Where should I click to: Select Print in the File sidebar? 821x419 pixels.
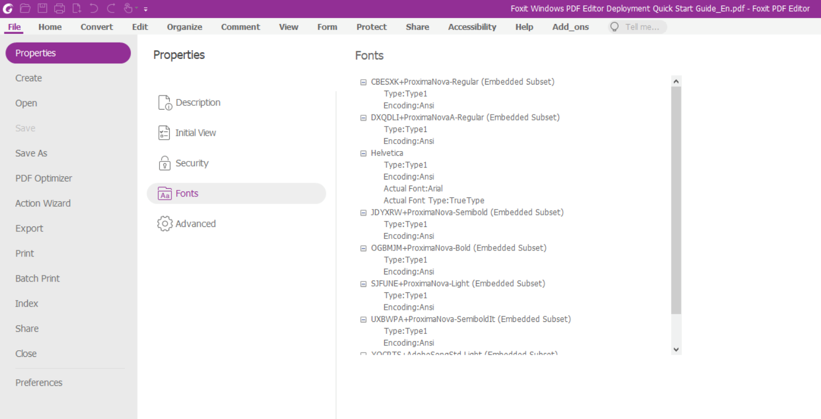(25, 254)
